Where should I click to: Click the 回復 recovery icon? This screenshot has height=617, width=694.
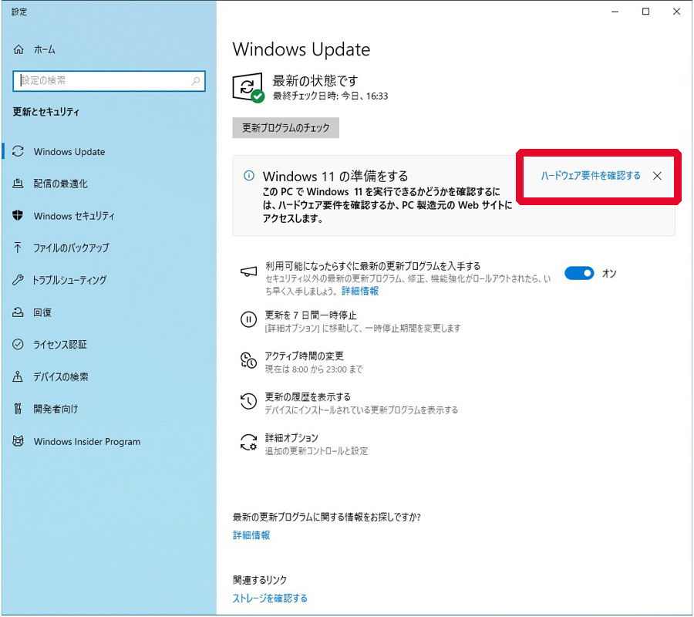click(18, 312)
